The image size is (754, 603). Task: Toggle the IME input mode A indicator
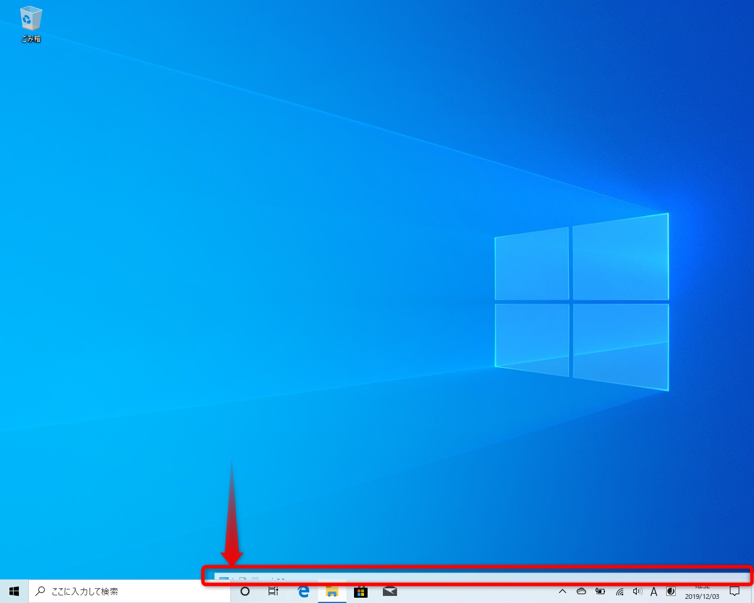coord(654,591)
